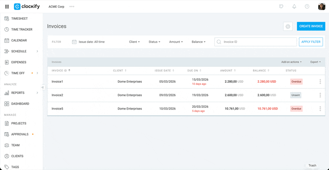
Task: Click the puzzle piece integrations icon
Action: click(x=281, y=7)
